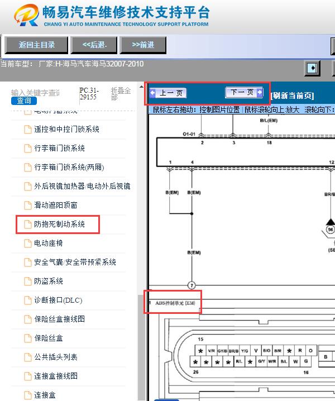Open 连接盒 entry at list bottom
Viewport: 335px width, 401px height.
point(45,395)
